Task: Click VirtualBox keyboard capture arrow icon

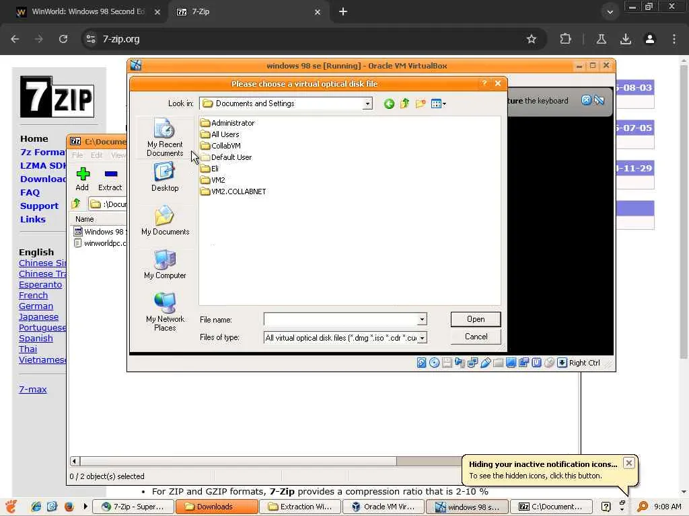Action: [562, 362]
